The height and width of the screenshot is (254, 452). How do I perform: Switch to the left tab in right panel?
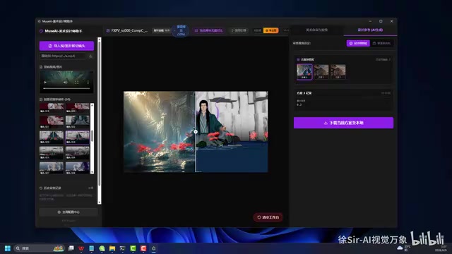coord(316,30)
